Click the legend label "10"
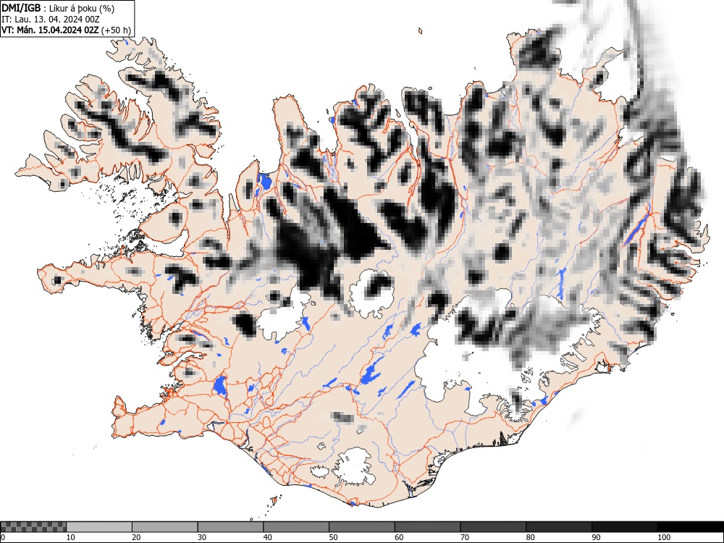724x543 pixels. click(71, 537)
